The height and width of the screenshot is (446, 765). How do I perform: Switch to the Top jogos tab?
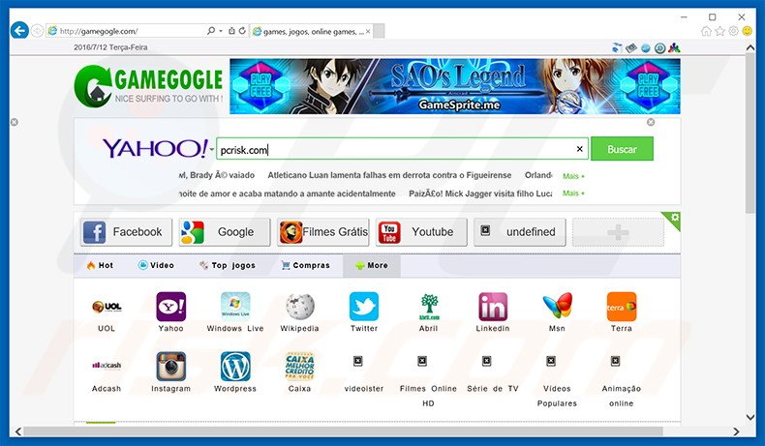228,265
